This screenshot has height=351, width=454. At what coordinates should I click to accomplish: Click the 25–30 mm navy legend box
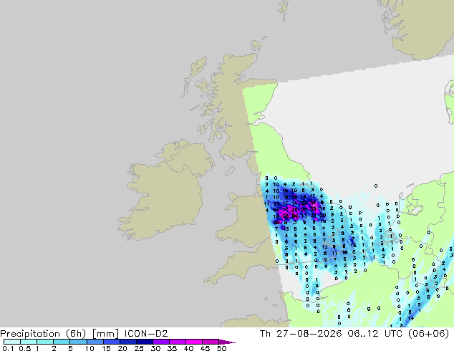pos(145,342)
